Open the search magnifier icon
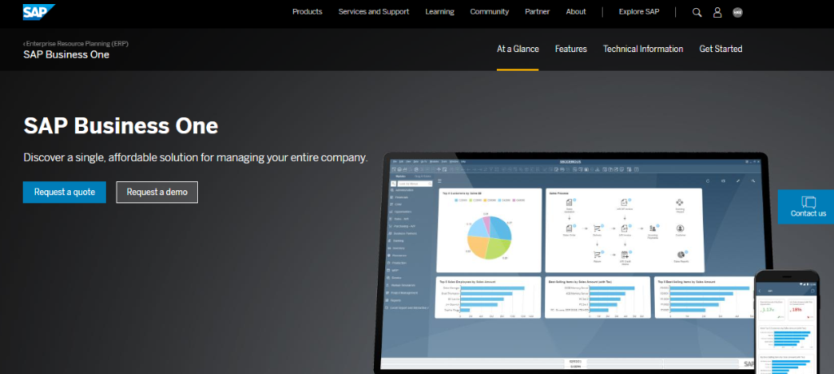The width and height of the screenshot is (834, 374). click(x=697, y=12)
